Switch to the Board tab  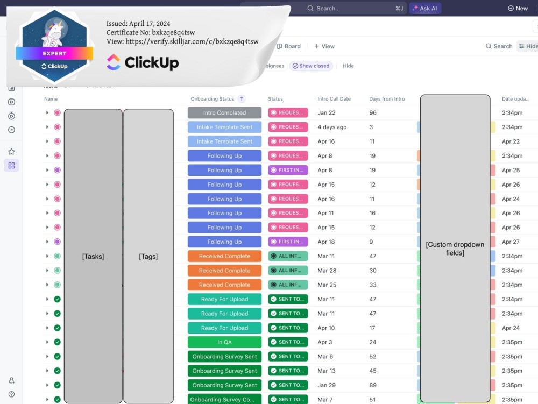point(289,46)
